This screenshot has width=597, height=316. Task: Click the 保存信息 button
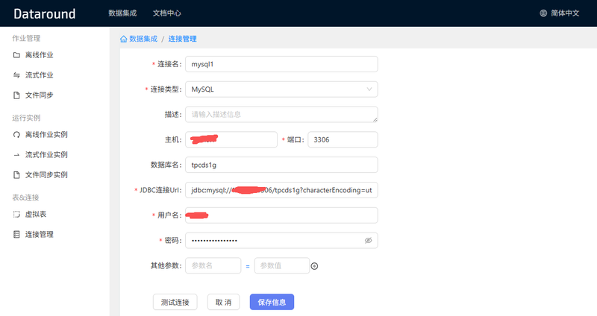pyautogui.click(x=272, y=302)
